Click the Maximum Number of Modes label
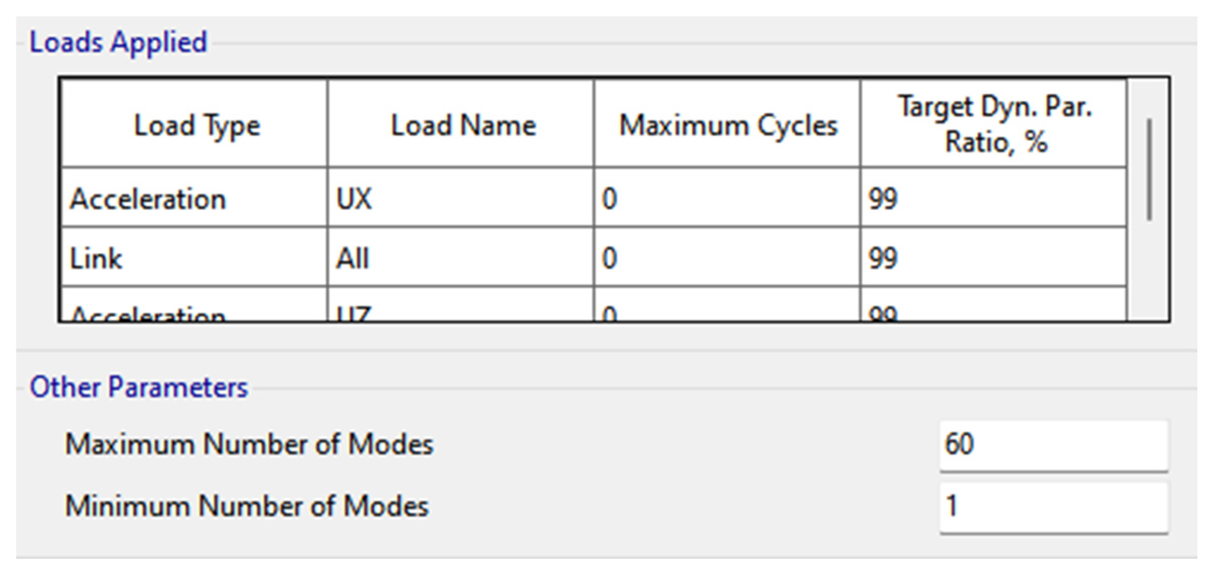This screenshot has height=580, width=1215. click(249, 444)
